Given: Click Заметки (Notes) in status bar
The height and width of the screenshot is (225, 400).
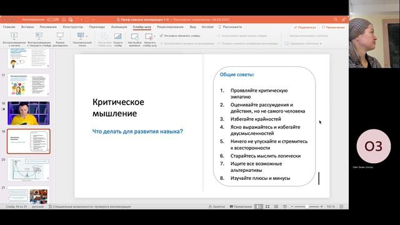Looking at the screenshot, I should pos(217,206).
